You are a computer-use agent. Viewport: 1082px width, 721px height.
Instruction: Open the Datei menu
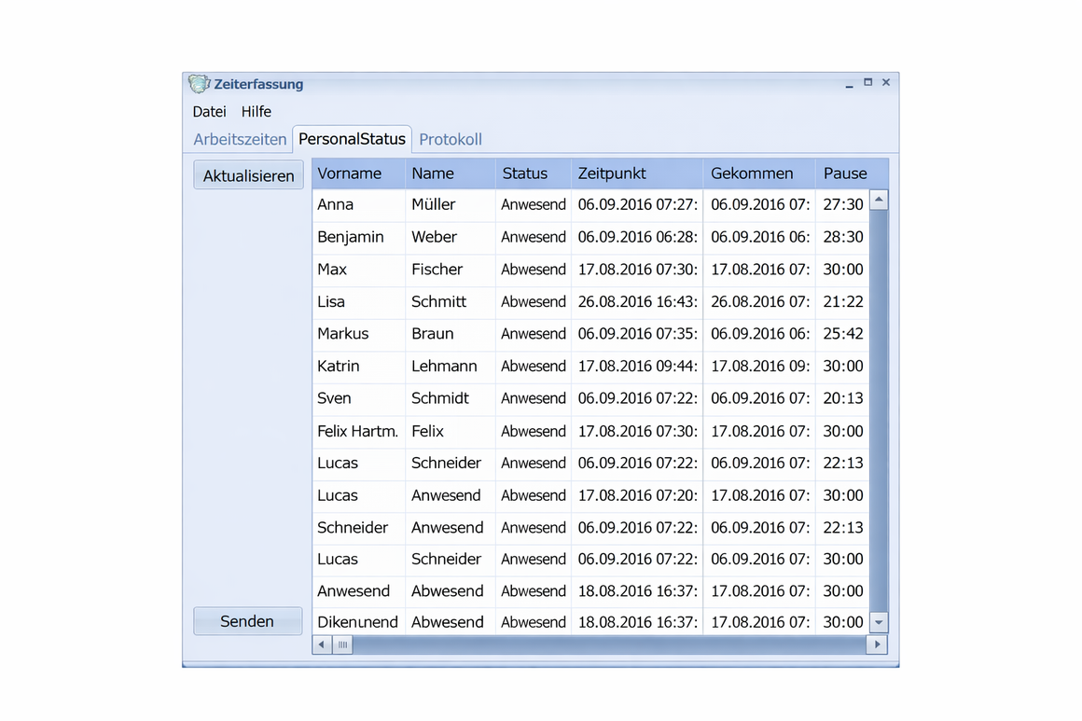[209, 112]
